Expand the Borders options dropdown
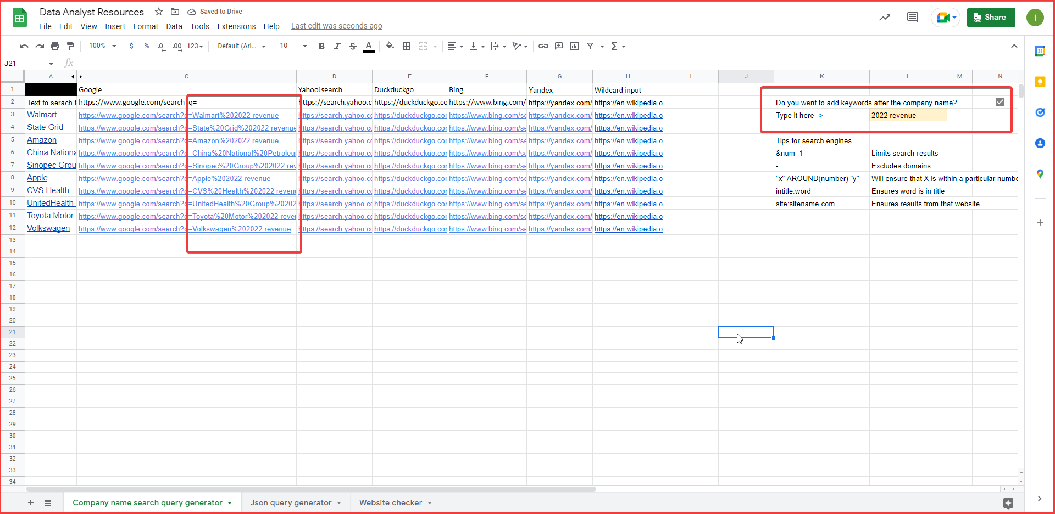 (x=407, y=46)
